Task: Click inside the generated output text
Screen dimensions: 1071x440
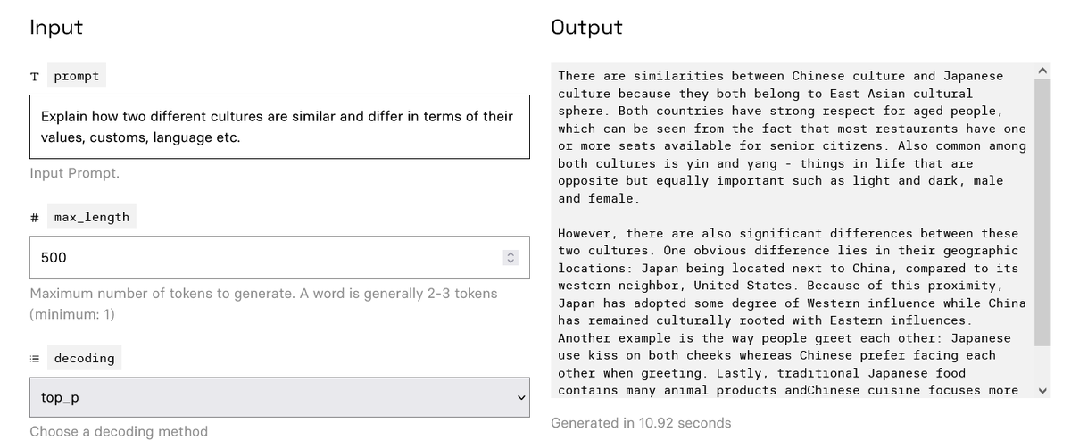Action: [793, 230]
